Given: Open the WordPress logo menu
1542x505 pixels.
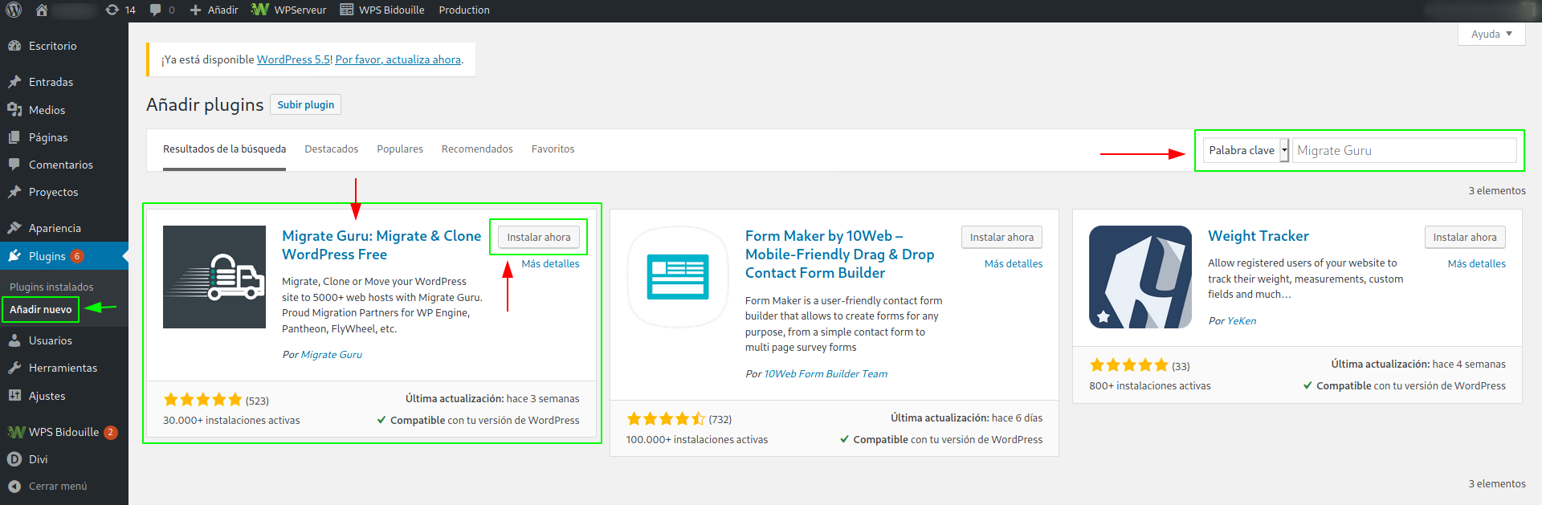Looking at the screenshot, I should coord(14,10).
